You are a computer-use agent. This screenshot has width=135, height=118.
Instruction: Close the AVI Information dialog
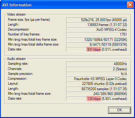coord(130,5)
